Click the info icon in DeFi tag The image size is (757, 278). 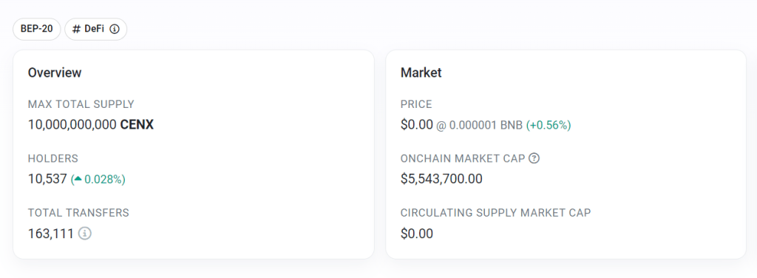[x=115, y=29]
